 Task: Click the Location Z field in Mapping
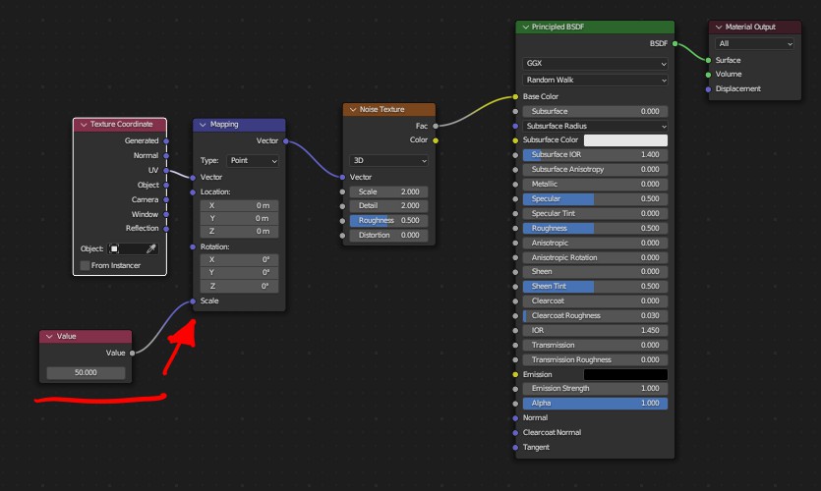[x=239, y=231]
